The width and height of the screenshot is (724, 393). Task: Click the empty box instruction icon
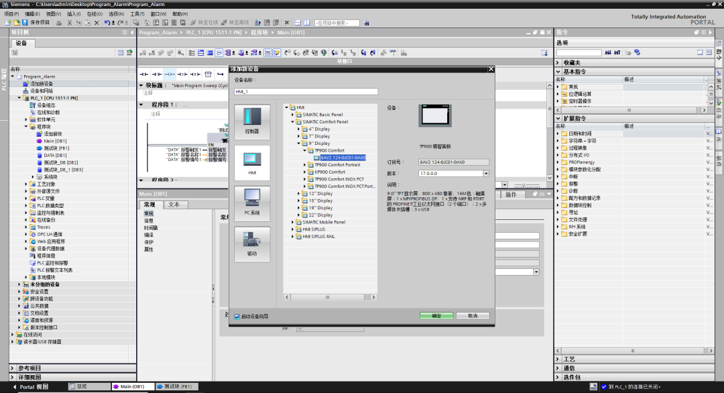(208, 74)
